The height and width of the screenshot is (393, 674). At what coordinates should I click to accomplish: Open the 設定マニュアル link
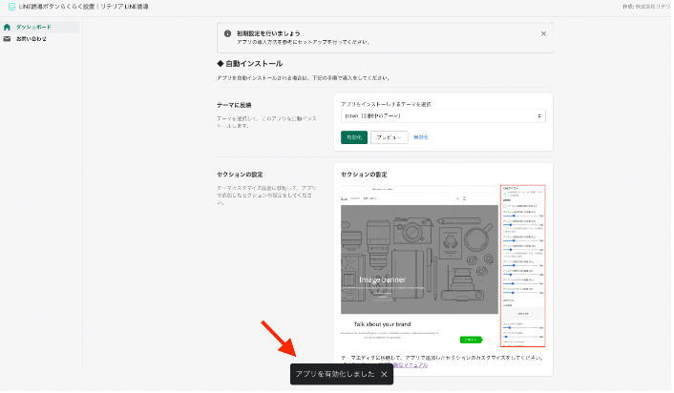pos(411,366)
